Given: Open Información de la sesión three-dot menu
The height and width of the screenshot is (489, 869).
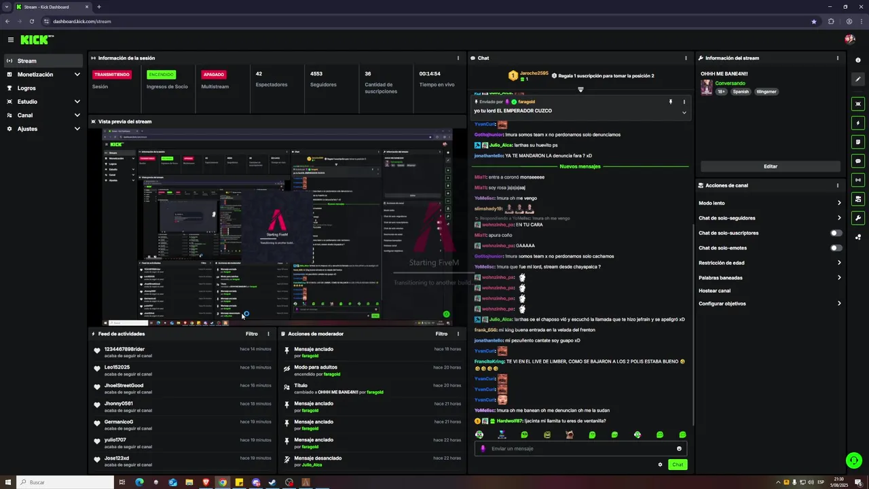Looking at the screenshot, I should coord(458,58).
